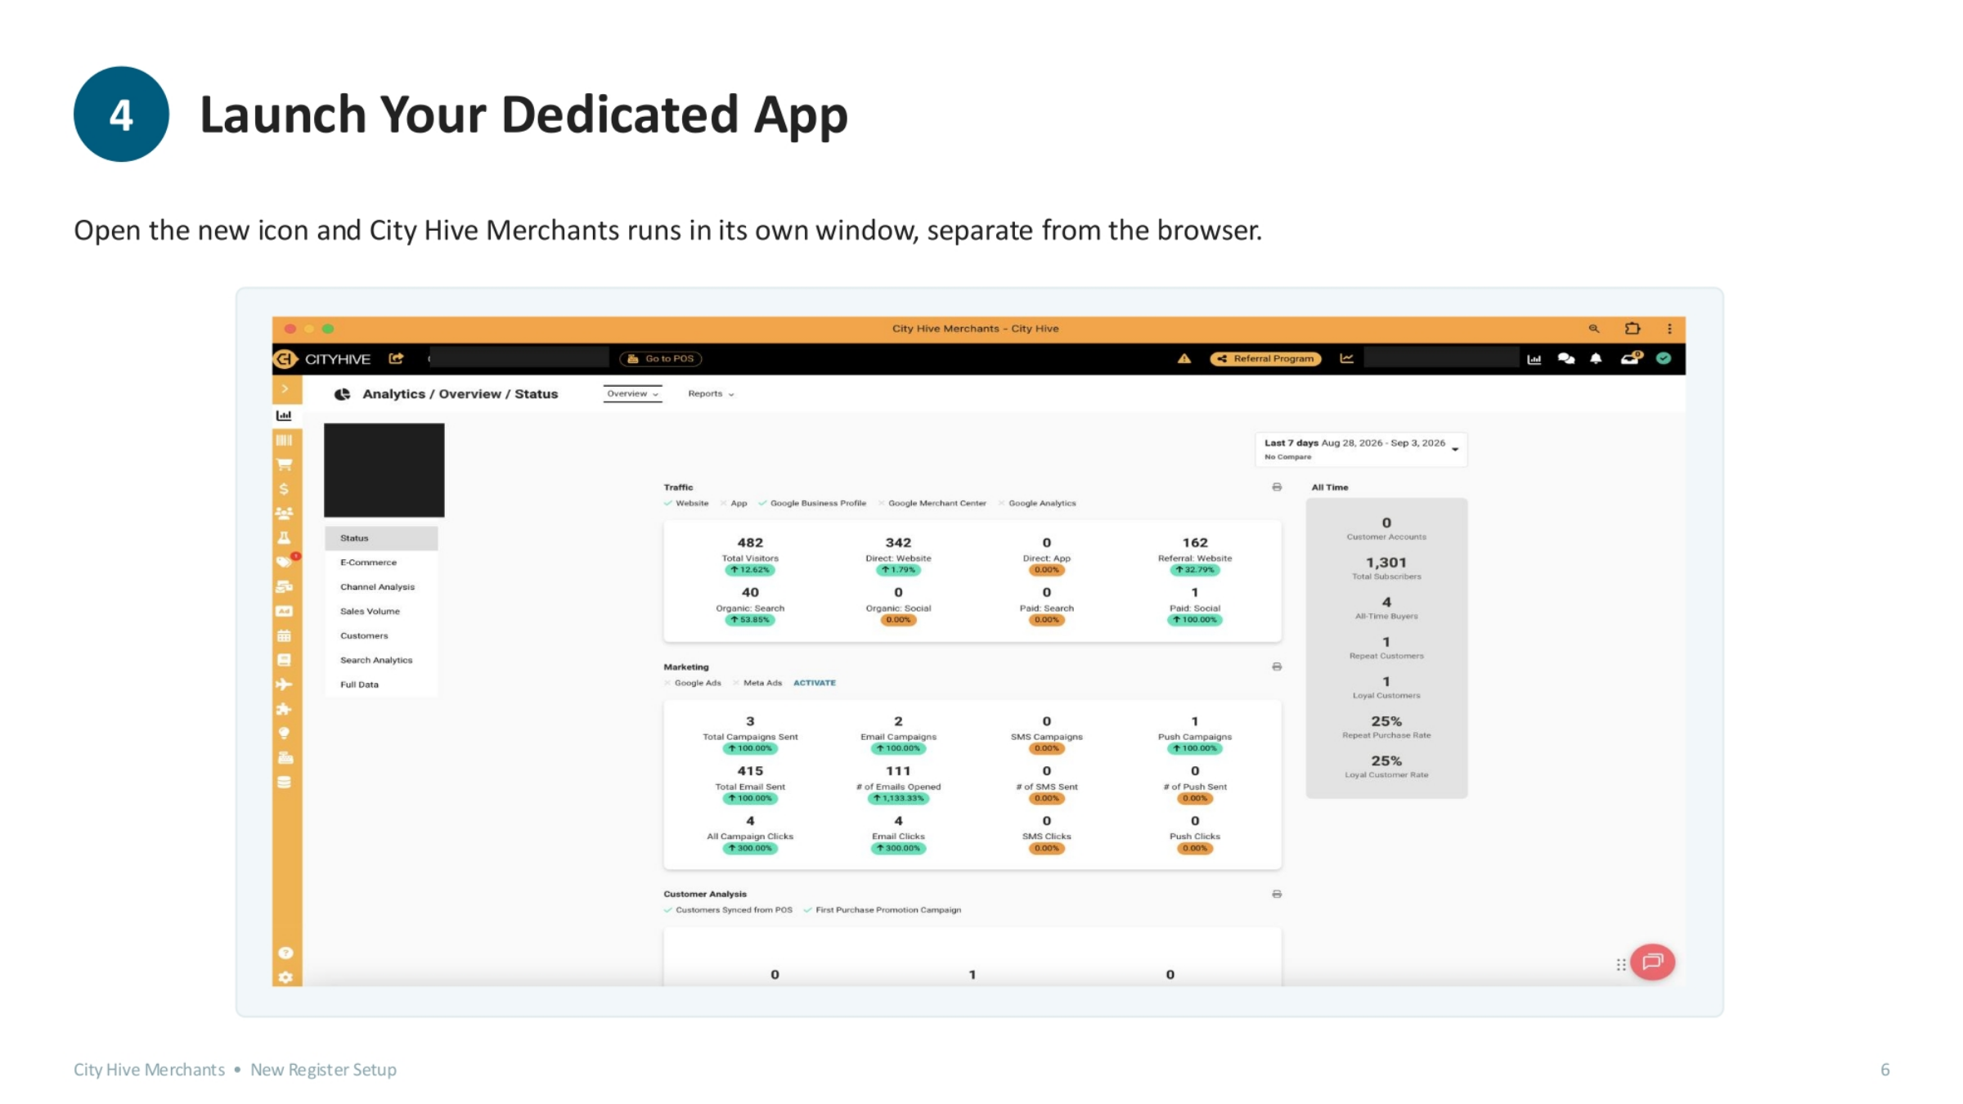Screen dimensions: 1963x1104
Task: Select the Status menu item
Action: pyautogui.click(x=381, y=538)
